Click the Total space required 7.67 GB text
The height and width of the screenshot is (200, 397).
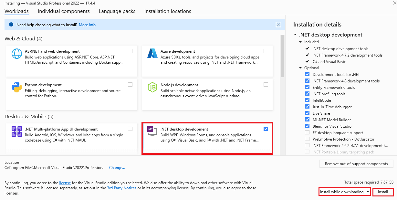pyautogui.click(x=369, y=182)
